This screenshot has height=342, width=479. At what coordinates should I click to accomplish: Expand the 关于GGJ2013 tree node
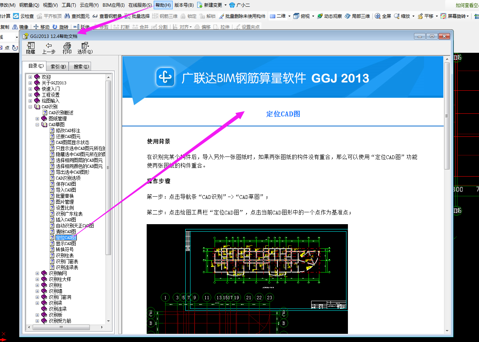30,83
